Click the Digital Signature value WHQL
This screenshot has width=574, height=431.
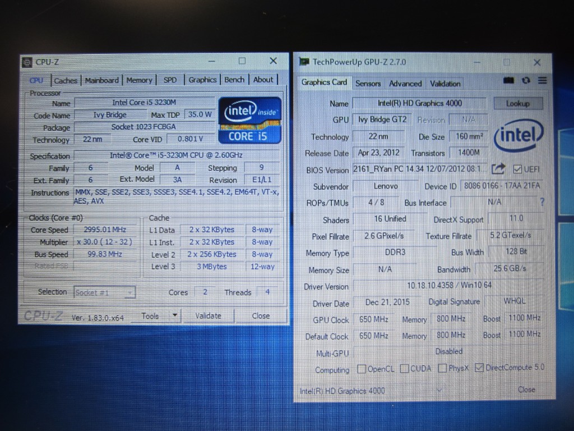click(515, 301)
